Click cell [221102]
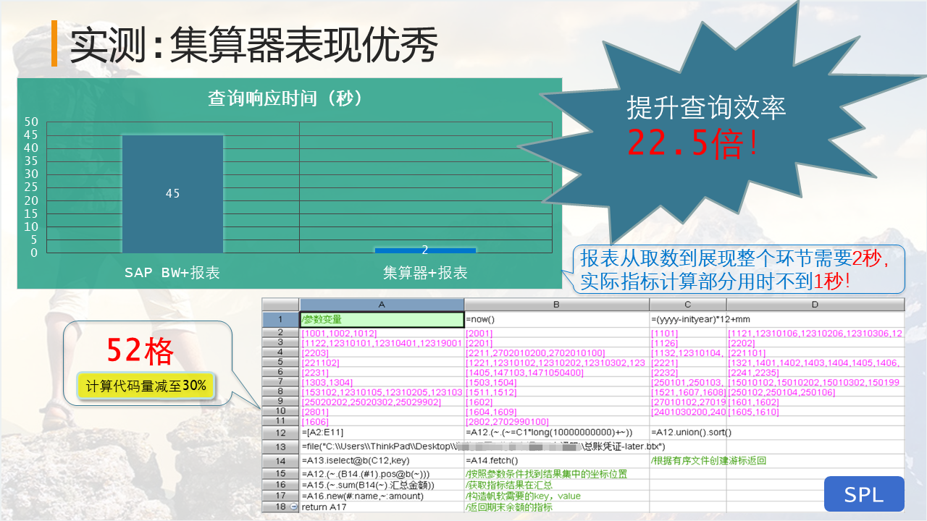This screenshot has width=927, height=521. click(382, 363)
